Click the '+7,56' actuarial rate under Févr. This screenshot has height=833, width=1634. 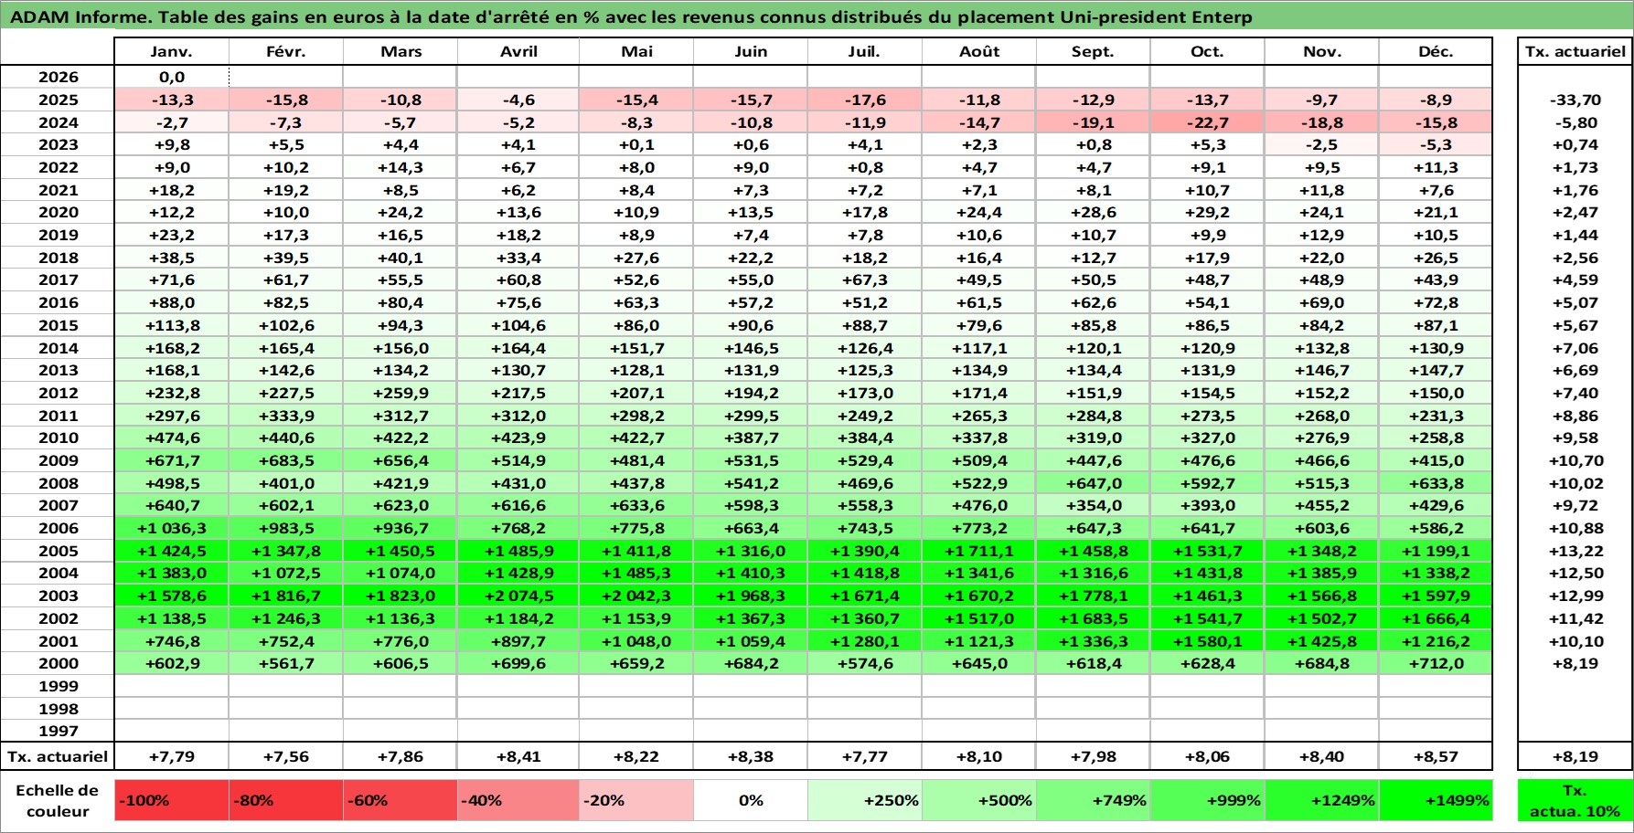tap(286, 756)
